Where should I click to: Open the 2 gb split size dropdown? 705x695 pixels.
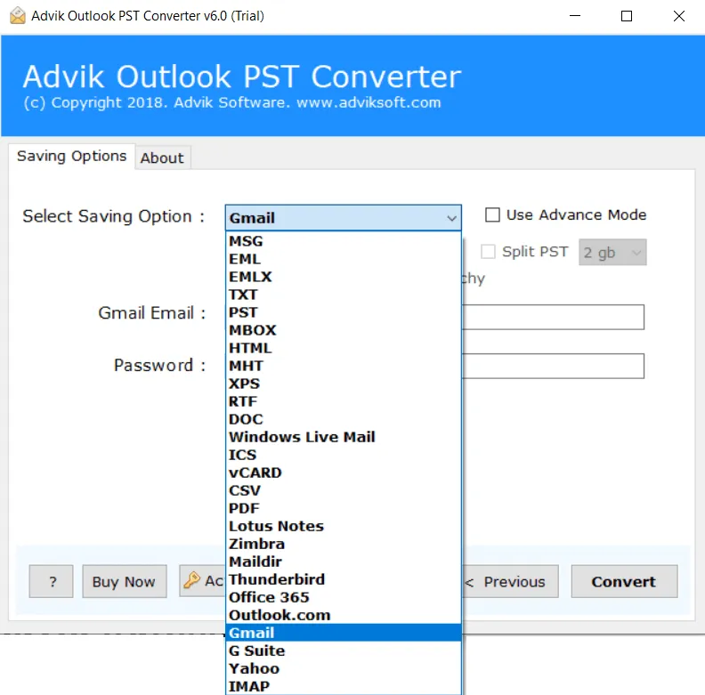(x=612, y=252)
